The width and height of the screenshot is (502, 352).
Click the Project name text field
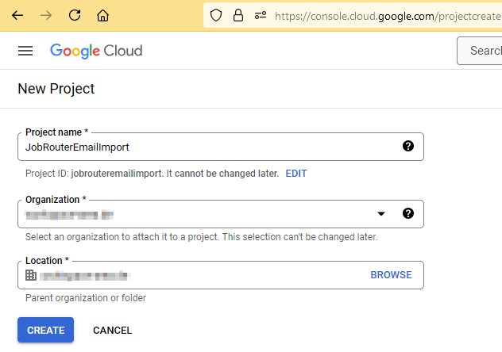[x=221, y=147]
